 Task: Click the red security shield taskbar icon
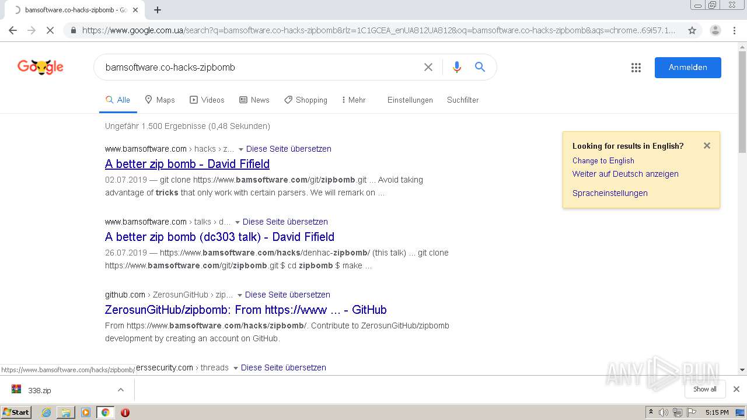point(125,412)
